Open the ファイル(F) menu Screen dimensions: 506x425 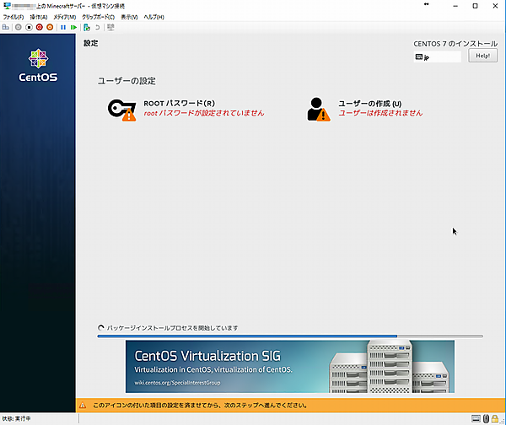[x=14, y=17]
